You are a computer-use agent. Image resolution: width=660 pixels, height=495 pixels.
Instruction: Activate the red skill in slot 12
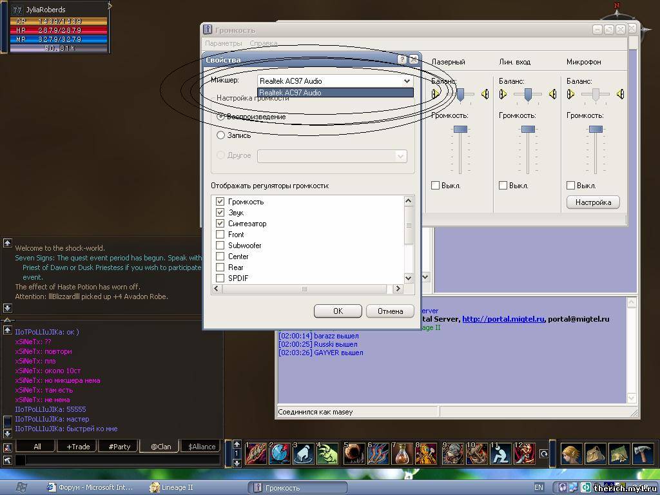pos(525,454)
